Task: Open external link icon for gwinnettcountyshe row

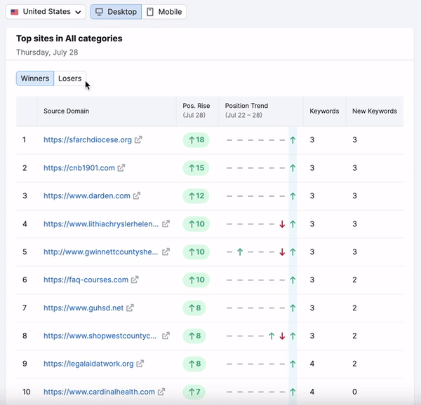Action: pyautogui.click(x=166, y=252)
